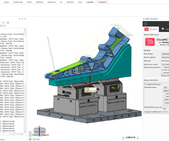169x141 pixels.
Task: Click the 'CAM Assist' panel title
Action: 150,19
